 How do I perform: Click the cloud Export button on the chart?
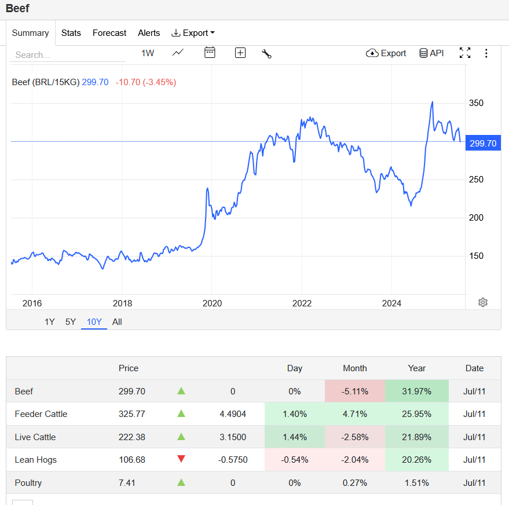pyautogui.click(x=386, y=53)
